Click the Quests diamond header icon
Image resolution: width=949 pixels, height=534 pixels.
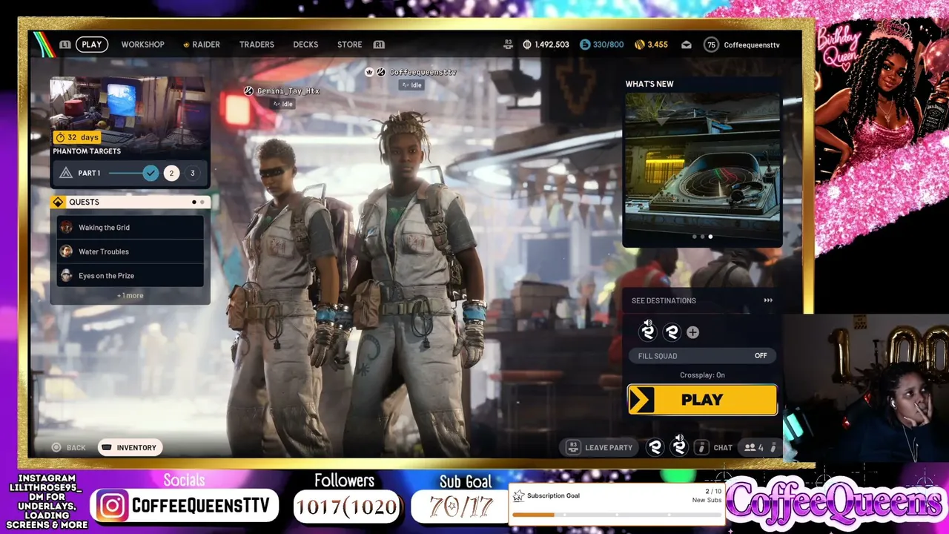click(59, 202)
